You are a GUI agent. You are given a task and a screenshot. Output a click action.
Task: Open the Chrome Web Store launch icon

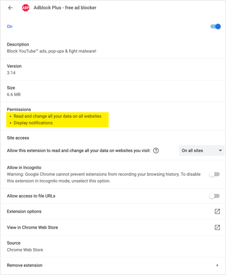pyautogui.click(x=217, y=227)
